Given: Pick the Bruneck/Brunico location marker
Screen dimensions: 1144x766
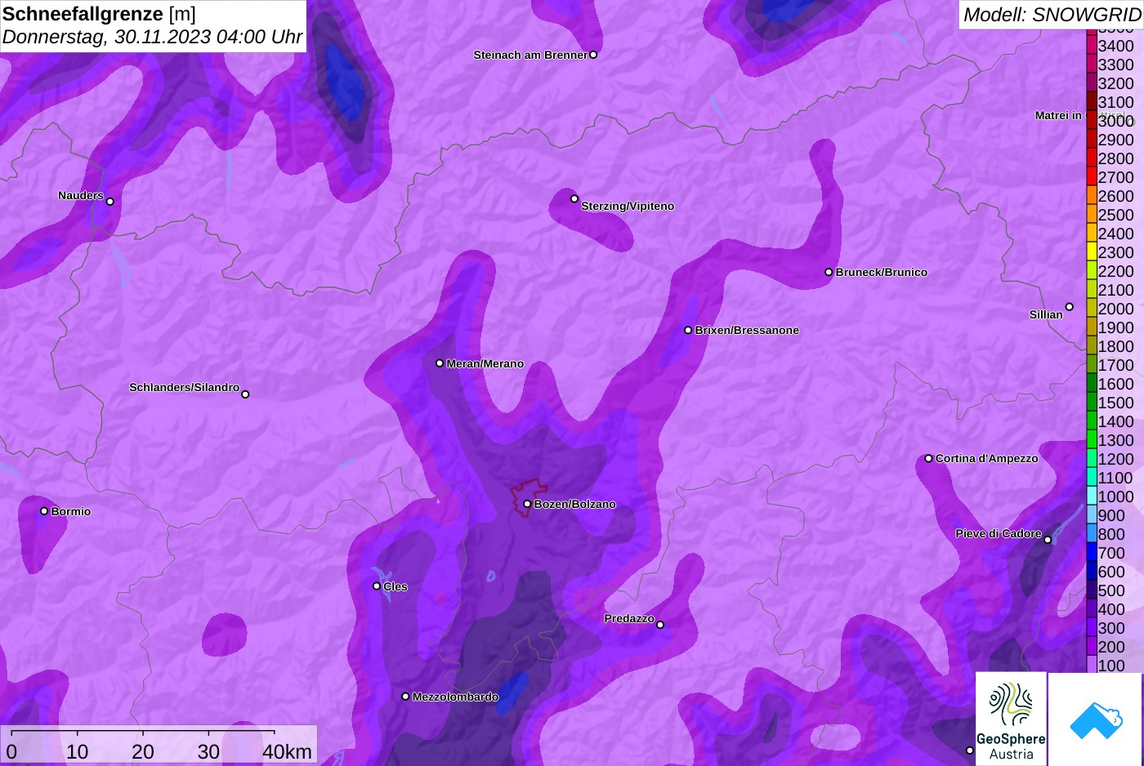Looking at the screenshot, I should (x=829, y=272).
